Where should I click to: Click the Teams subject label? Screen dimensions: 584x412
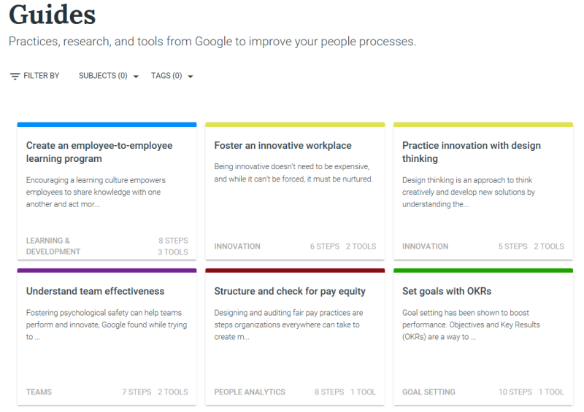pyautogui.click(x=39, y=392)
